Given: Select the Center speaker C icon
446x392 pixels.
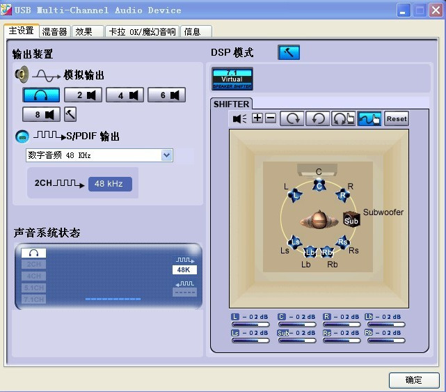Looking at the screenshot, I should [x=319, y=185].
